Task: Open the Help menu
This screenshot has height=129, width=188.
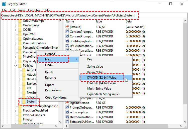Action: [47, 10]
